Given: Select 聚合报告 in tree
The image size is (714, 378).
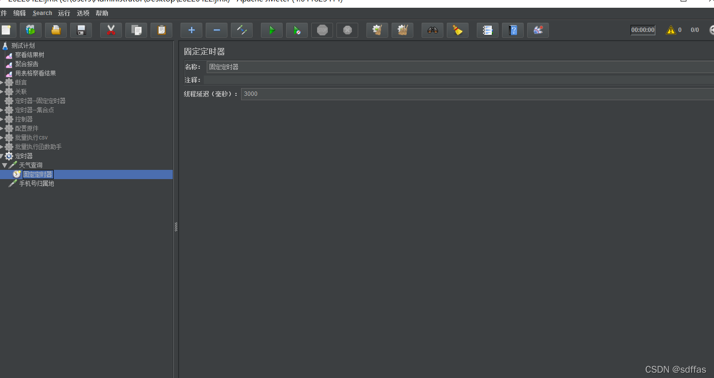Looking at the screenshot, I should [27, 64].
